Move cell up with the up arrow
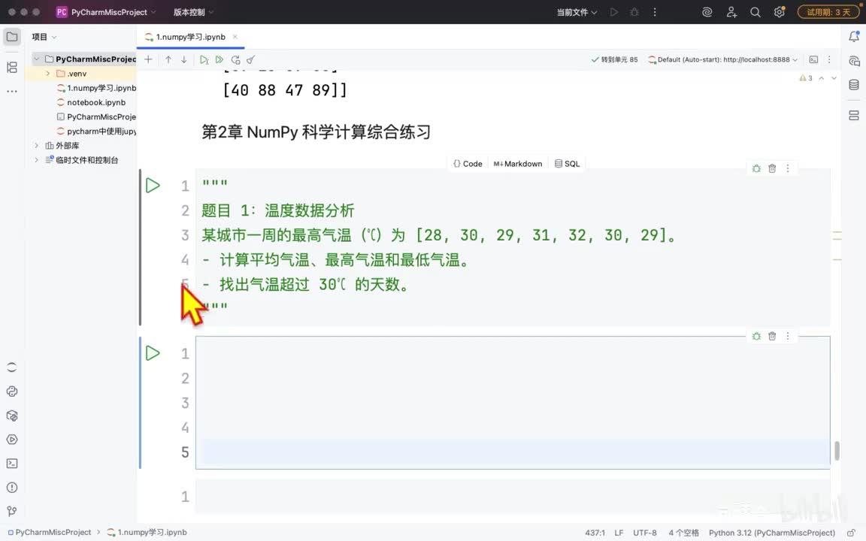The image size is (866, 541). click(x=168, y=59)
